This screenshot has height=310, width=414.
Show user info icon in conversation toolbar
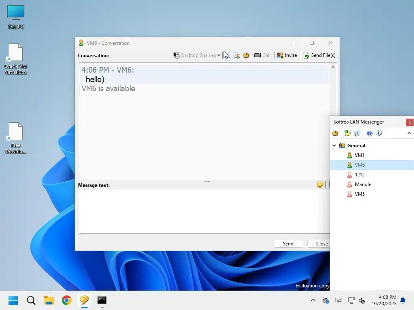coord(237,55)
